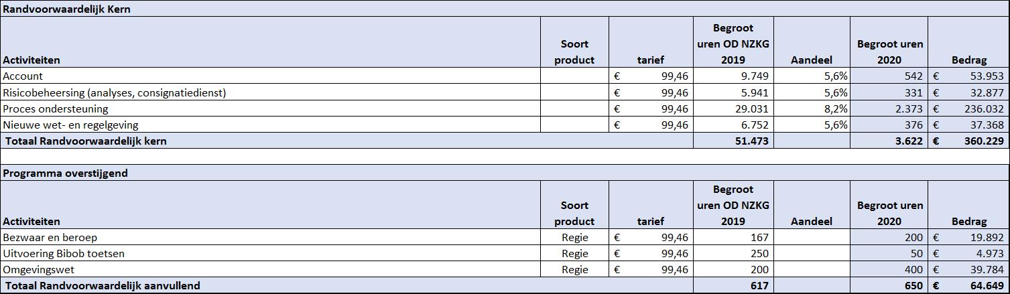Select the 'Uitvoering Bibob toetsen' cell
Image resolution: width=1010 pixels, height=294 pixels.
pyautogui.click(x=64, y=253)
